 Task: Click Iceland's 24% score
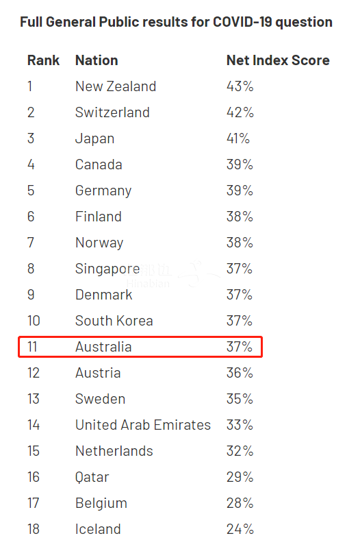pyautogui.click(x=240, y=529)
